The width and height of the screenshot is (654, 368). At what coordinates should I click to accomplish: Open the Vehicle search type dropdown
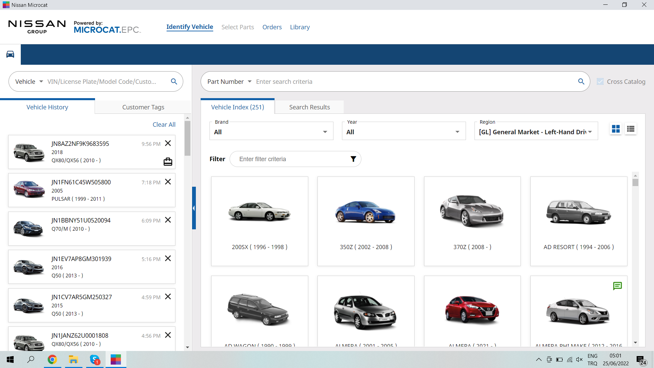tap(29, 81)
